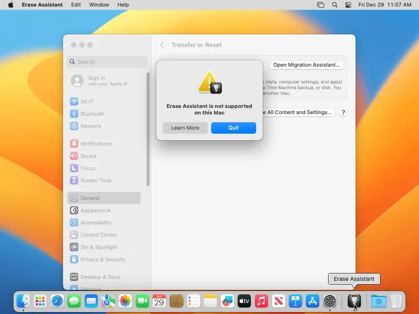Open App Store from the Dock
419x314 pixels.
pos(312,301)
